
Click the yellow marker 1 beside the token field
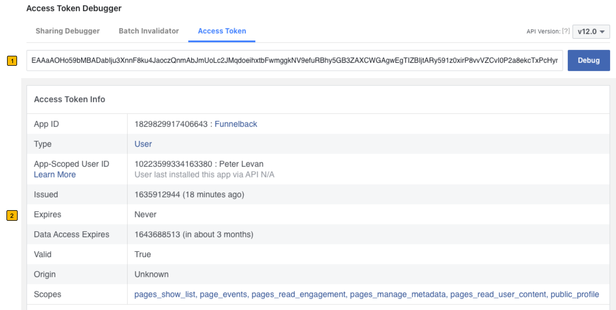12,61
